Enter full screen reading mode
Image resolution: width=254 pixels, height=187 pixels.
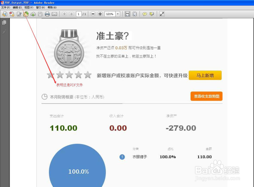coord(162,14)
